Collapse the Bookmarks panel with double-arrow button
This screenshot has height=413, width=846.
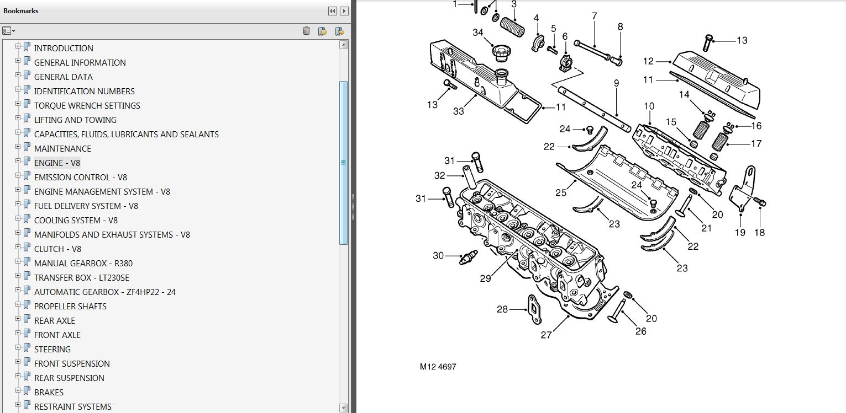[332, 11]
